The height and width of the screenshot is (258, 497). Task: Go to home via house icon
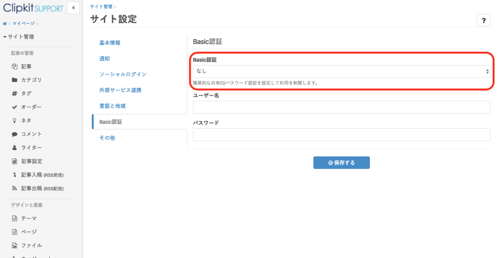[5, 24]
